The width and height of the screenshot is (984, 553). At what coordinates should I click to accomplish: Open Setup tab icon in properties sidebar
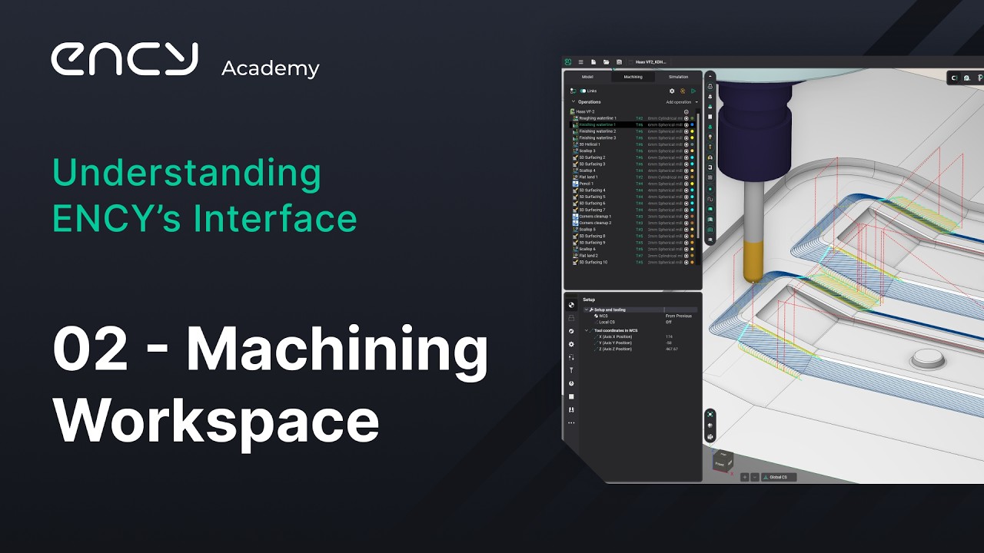(x=571, y=305)
